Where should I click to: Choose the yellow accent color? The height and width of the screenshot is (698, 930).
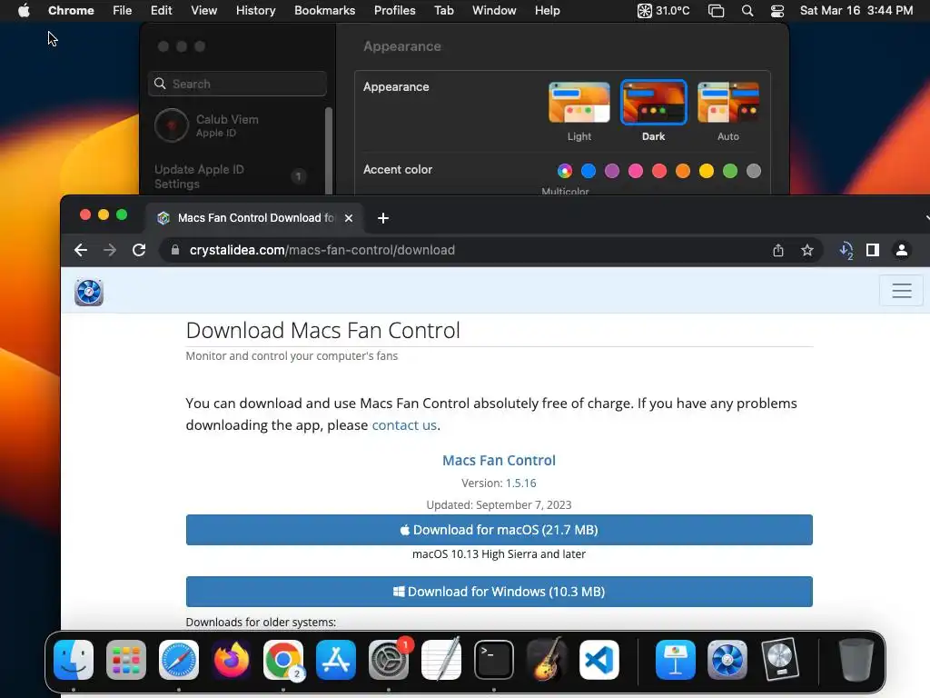(x=707, y=171)
